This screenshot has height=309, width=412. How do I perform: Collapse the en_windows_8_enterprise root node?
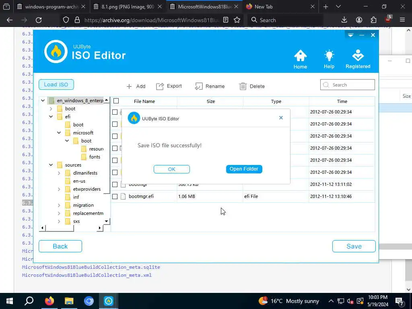coord(43,100)
